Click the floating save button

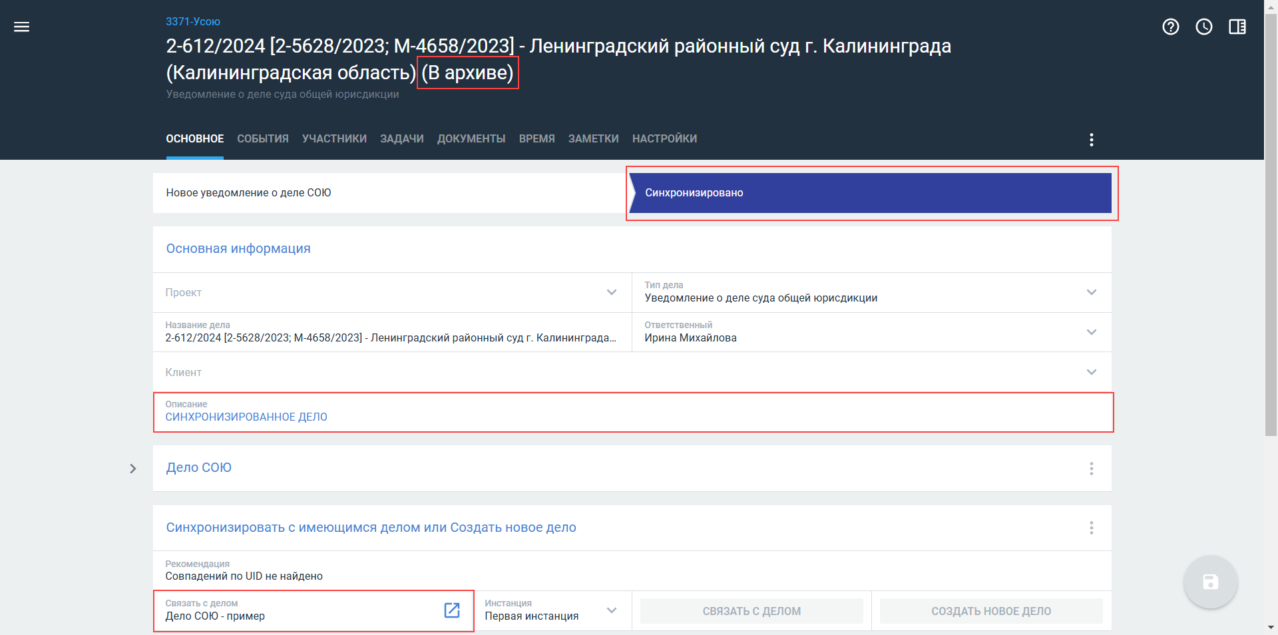click(x=1210, y=582)
